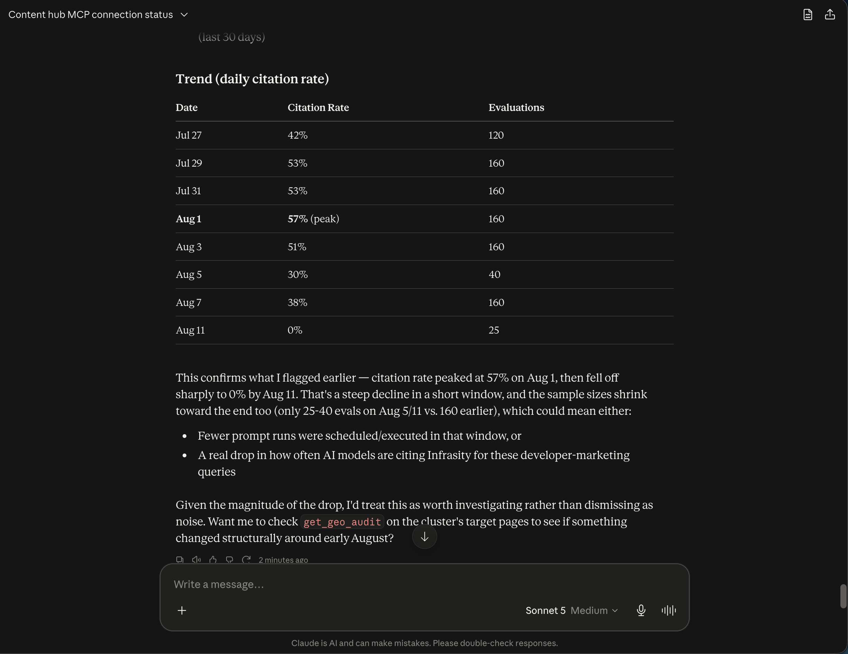Select the 53% cell in the Jul 31 row
The height and width of the screenshot is (654, 848).
[x=298, y=191]
